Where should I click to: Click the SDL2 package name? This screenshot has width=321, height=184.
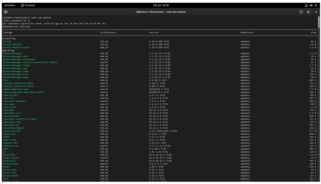click(x=6, y=80)
